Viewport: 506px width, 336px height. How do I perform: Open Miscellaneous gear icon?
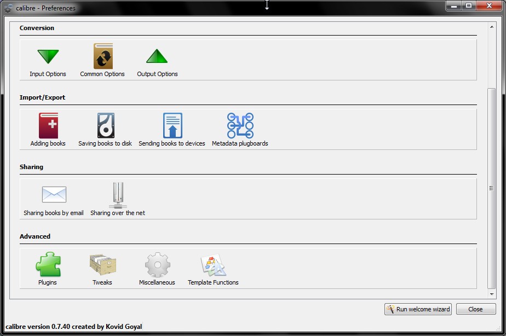[158, 265]
